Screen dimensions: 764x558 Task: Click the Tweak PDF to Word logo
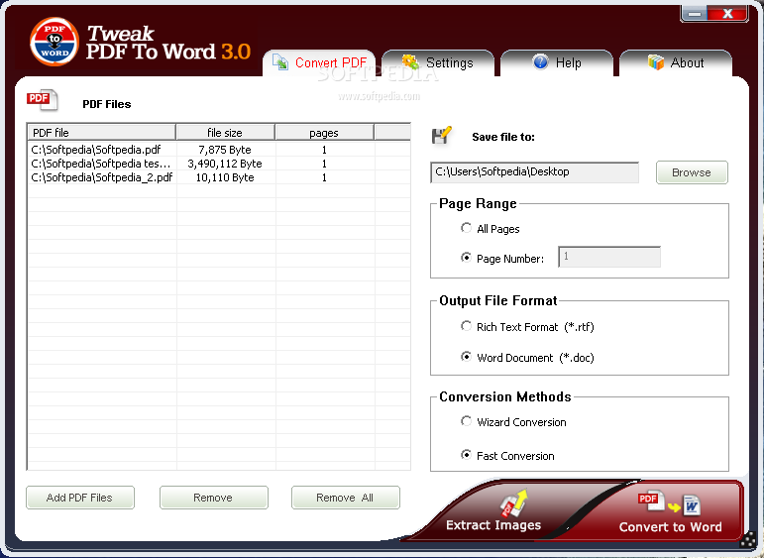click(x=55, y=43)
